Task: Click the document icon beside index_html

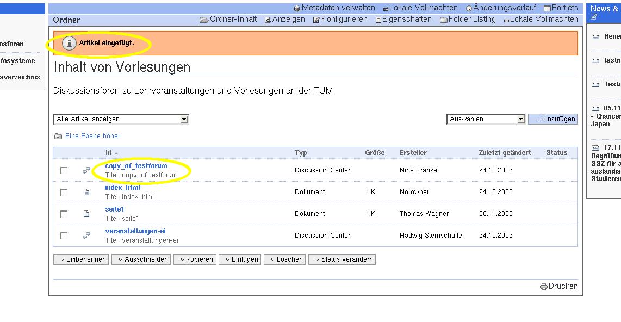Action: pyautogui.click(x=86, y=192)
